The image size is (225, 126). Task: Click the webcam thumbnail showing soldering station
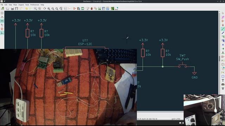click(204, 110)
